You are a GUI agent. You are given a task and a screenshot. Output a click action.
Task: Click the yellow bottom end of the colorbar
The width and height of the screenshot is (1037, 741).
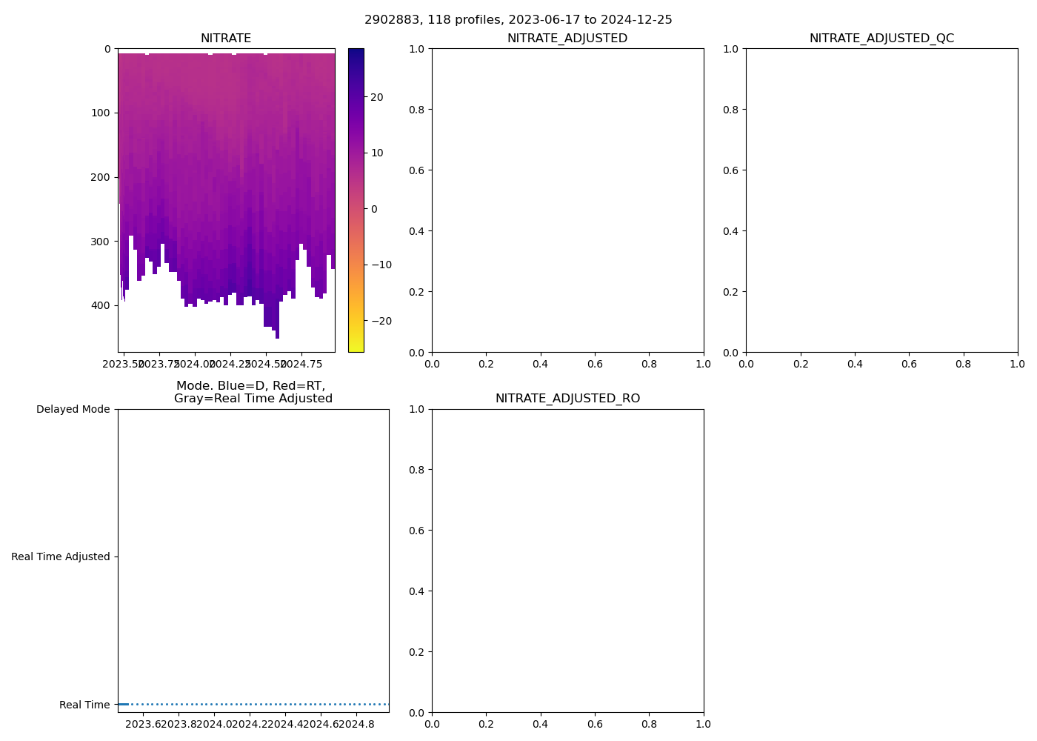(356, 347)
